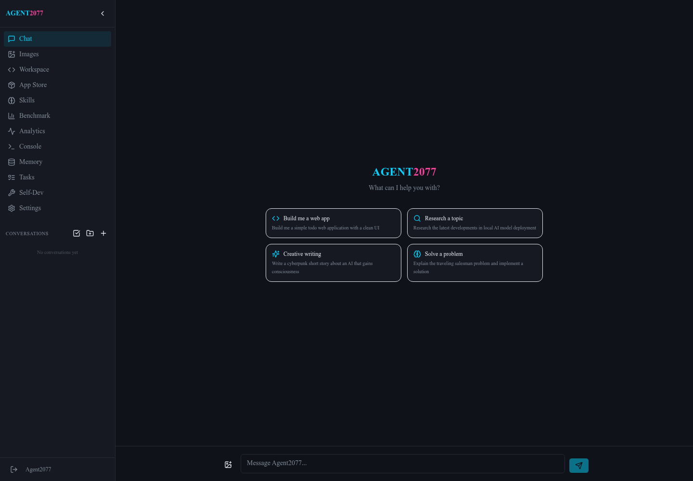Pick the Solve a problem suggestion card
The image size is (693, 481).
(x=475, y=263)
